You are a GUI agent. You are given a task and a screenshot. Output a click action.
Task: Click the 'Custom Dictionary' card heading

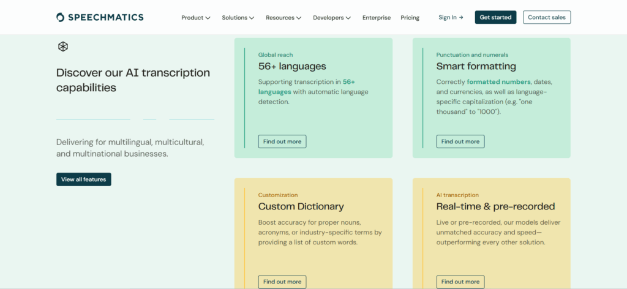(x=301, y=206)
